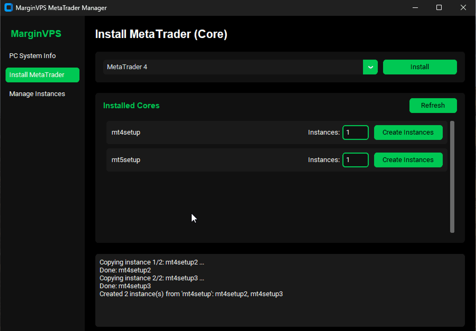Create instances for mt5setup
Screen dimensions: 476x331
coord(408,160)
